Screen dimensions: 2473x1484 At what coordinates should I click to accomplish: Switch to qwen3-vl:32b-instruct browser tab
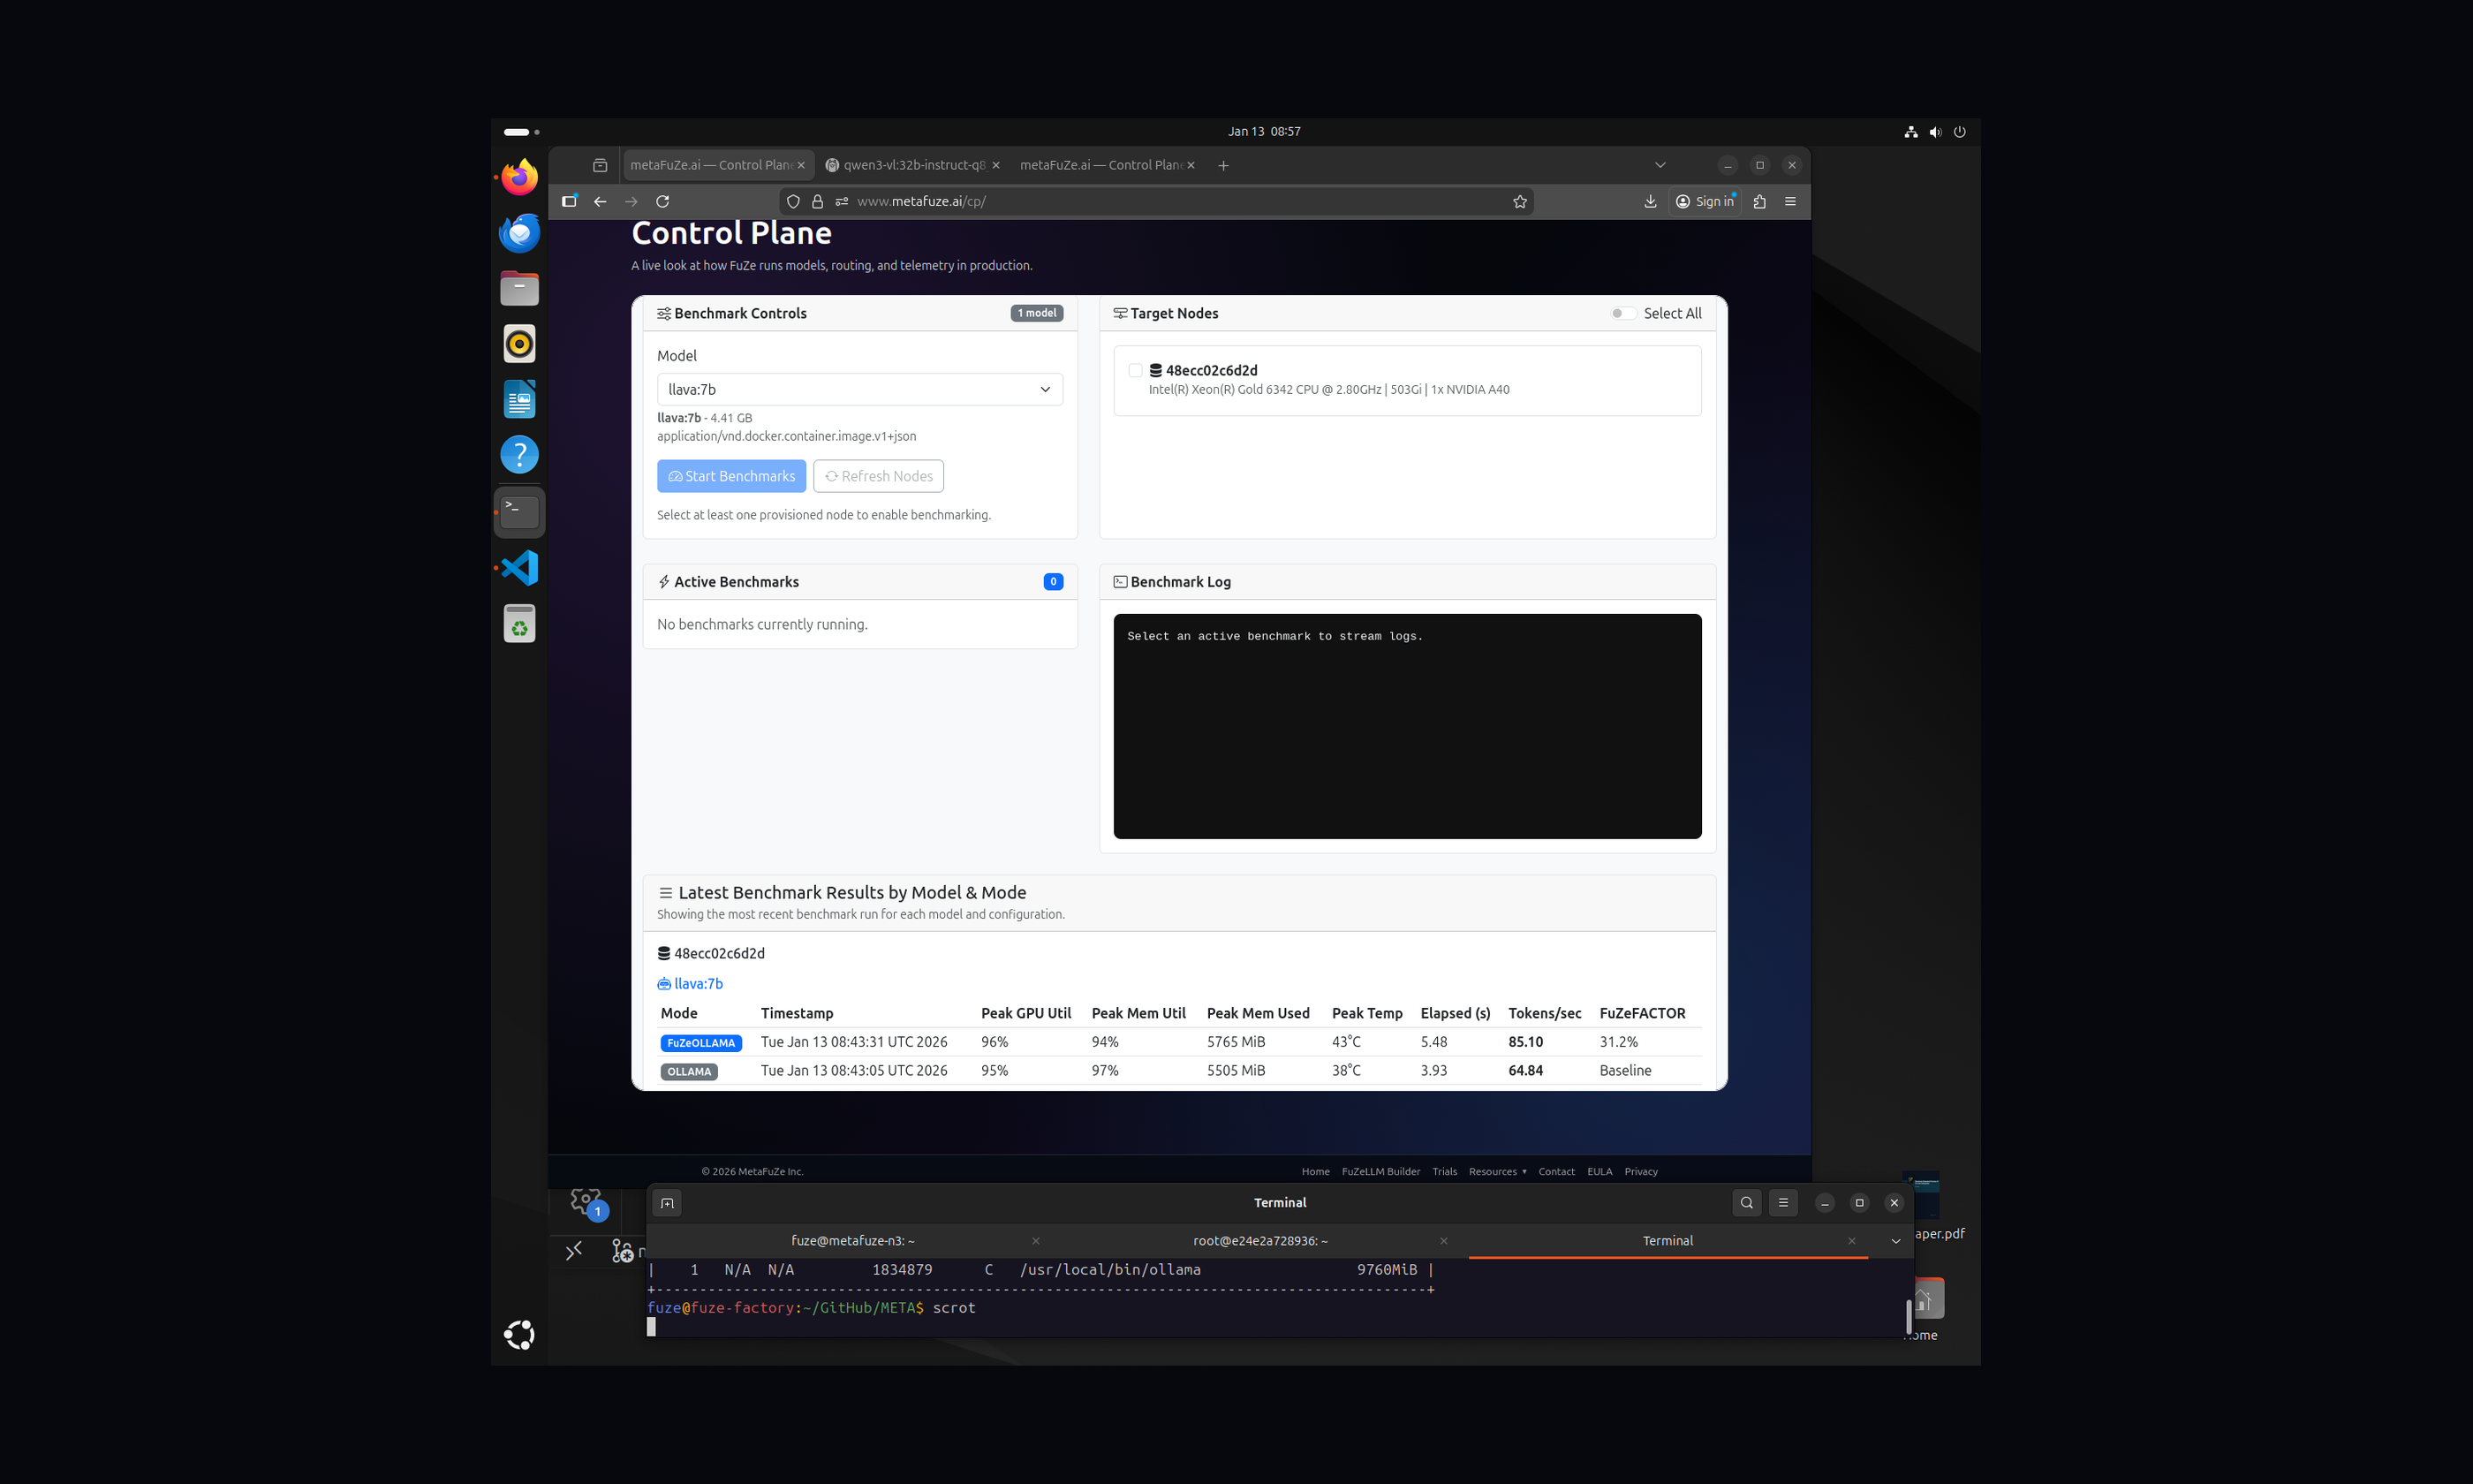coord(911,165)
